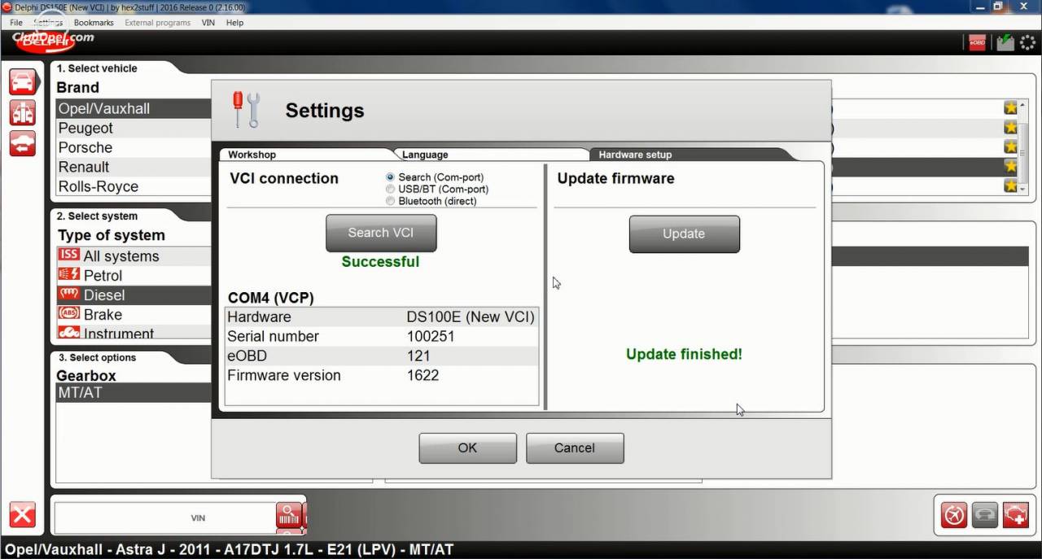Open the eOBD icon in top bar

(977, 42)
